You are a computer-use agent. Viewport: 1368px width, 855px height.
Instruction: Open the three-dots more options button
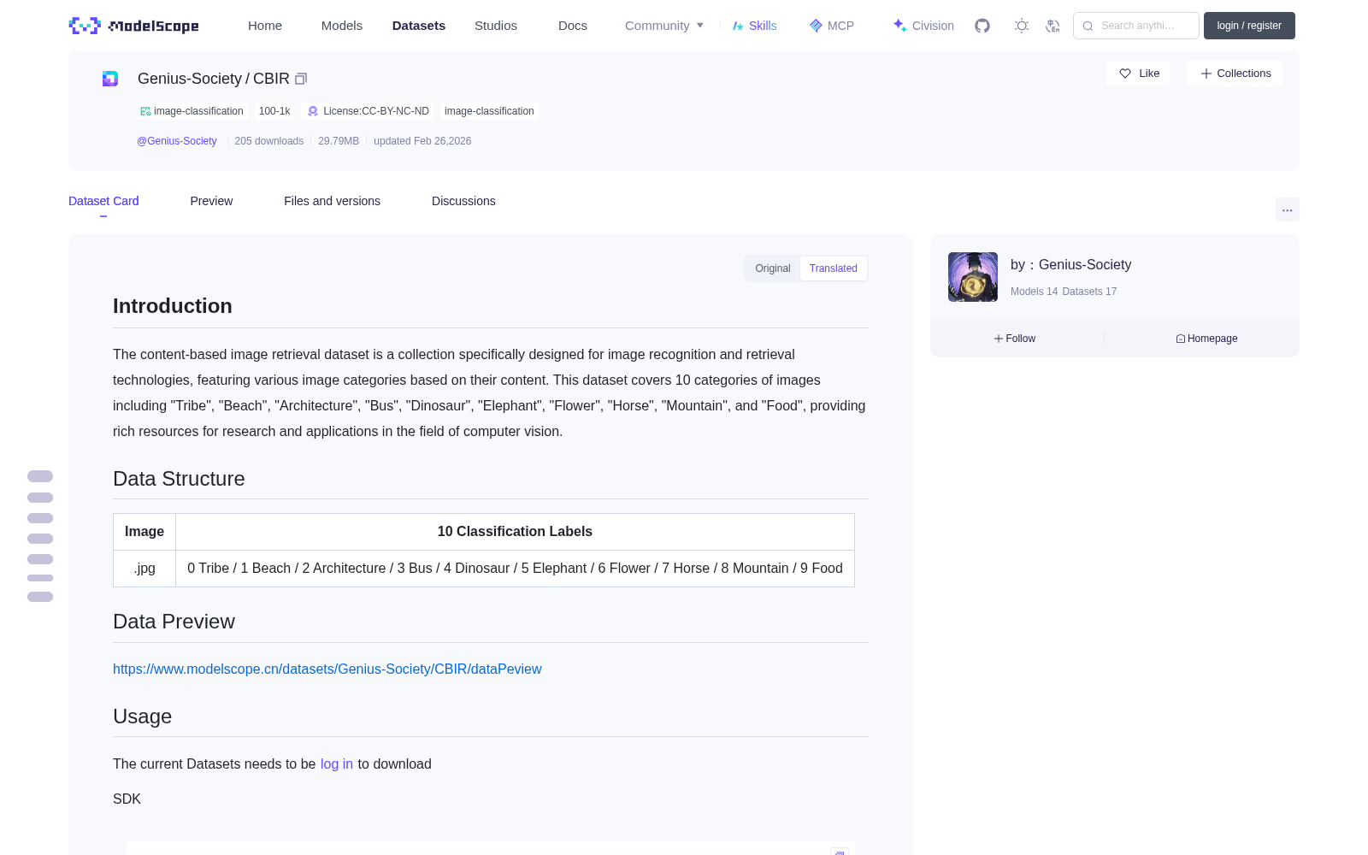(x=1287, y=209)
